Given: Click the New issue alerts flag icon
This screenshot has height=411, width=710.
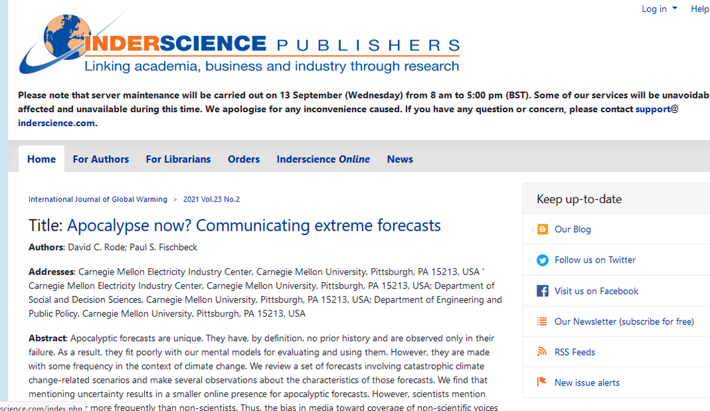Looking at the screenshot, I should click(x=542, y=383).
